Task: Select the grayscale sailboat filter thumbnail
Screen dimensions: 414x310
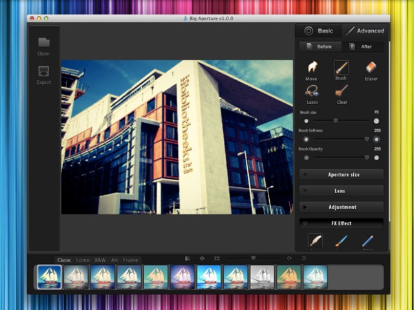Action: pyautogui.click(x=262, y=277)
